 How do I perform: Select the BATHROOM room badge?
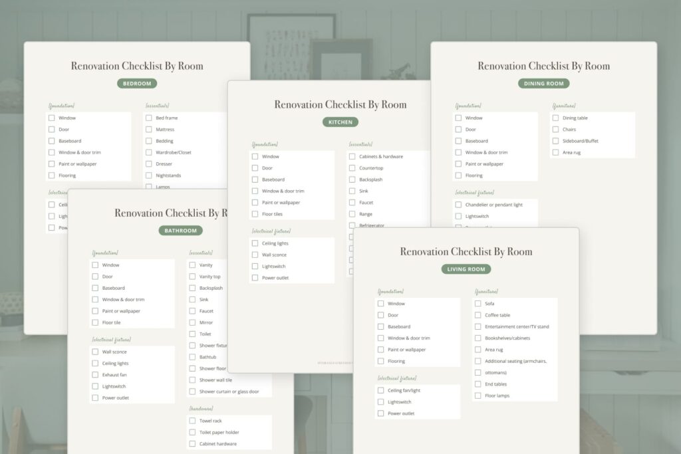(x=181, y=230)
